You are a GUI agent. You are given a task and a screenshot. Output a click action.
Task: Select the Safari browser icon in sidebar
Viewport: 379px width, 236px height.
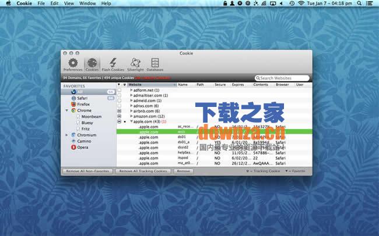[73, 98]
